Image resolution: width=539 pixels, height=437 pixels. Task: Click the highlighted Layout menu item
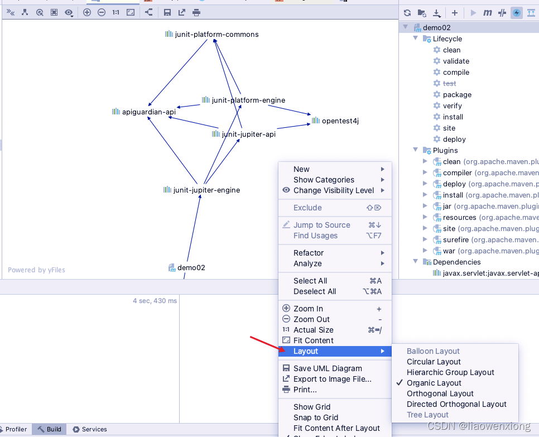point(335,351)
